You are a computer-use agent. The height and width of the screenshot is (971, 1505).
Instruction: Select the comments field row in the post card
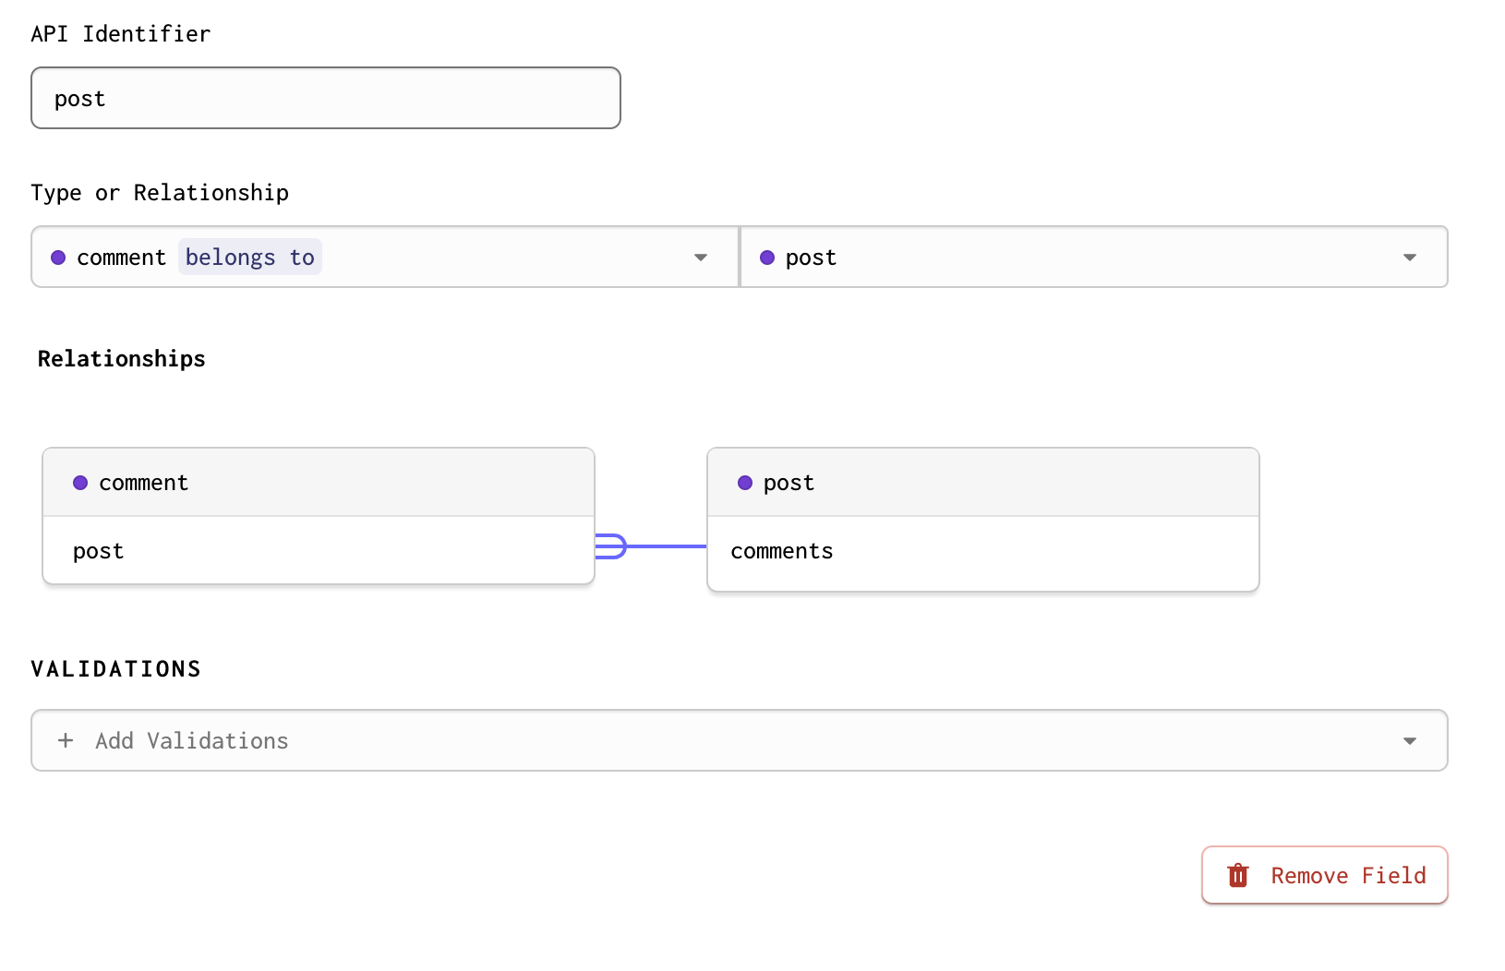click(983, 552)
